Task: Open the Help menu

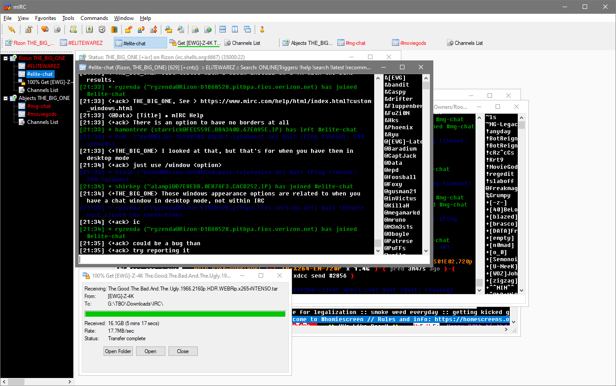Action: [145, 18]
